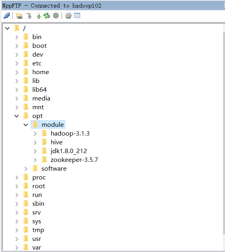
Task: Select the jdk1.8.0_212 folder name
Action: pos(69,151)
